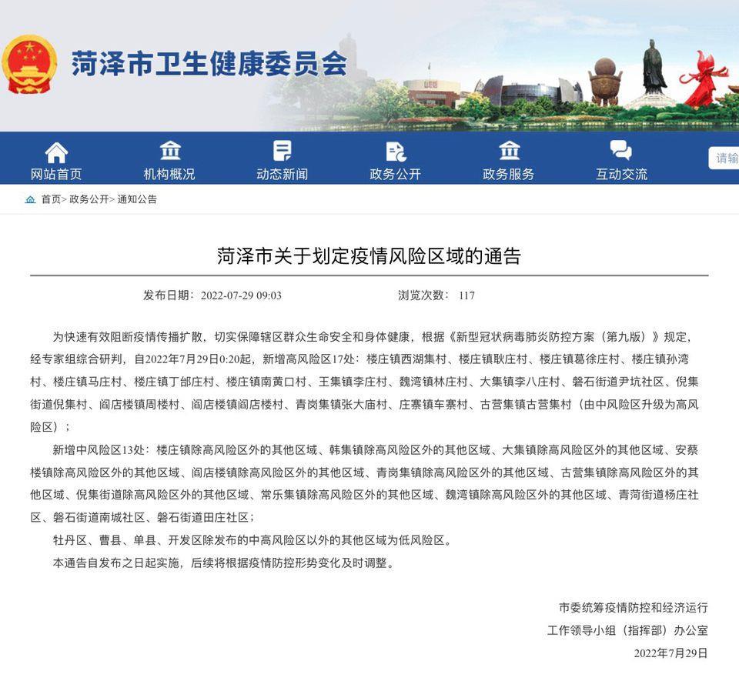Click the 菏泽市卫生健康委员会 site title

209,64
